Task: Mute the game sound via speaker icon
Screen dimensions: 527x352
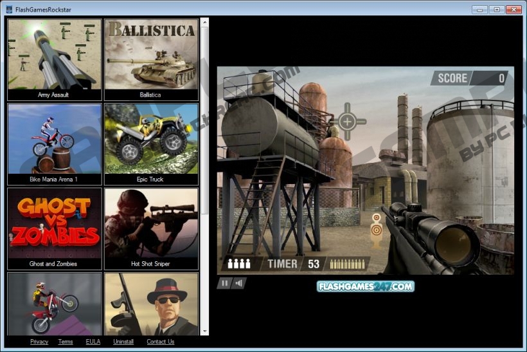Action: pyautogui.click(x=238, y=283)
